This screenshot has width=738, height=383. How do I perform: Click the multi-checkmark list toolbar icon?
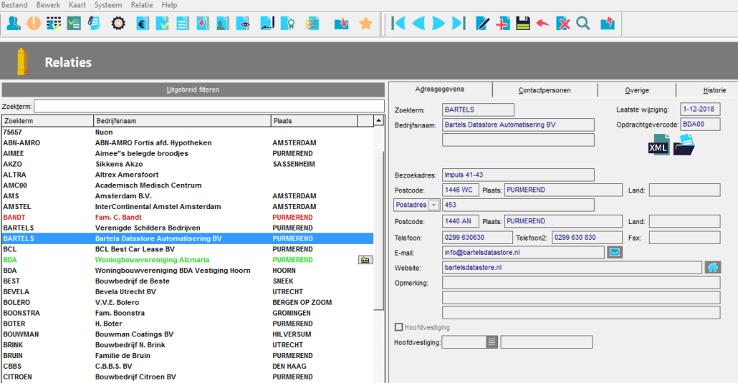tap(312, 23)
